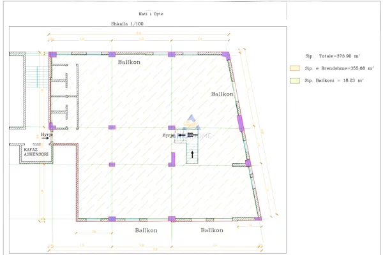Click the bottom 'Ballkon' label on the right

coord(212,230)
